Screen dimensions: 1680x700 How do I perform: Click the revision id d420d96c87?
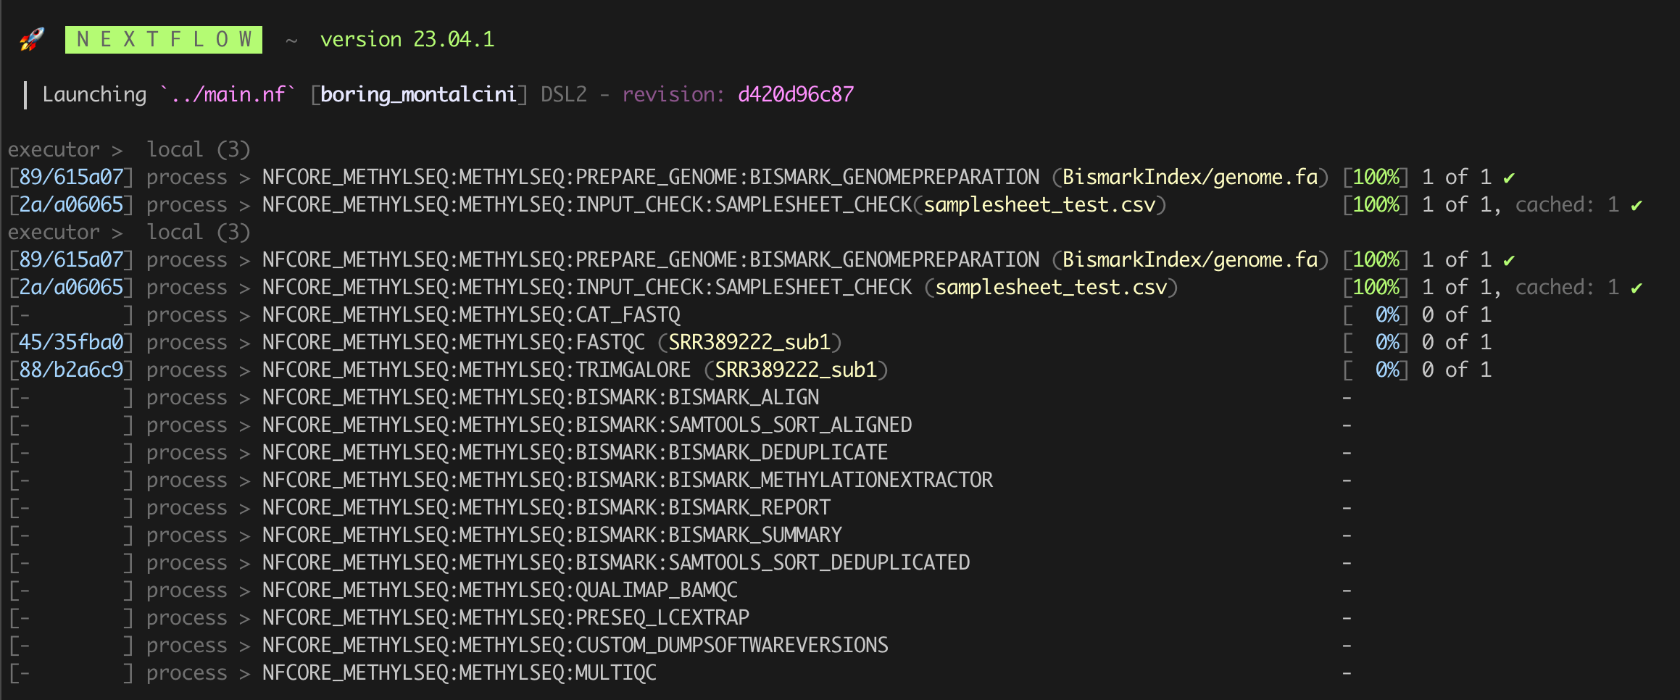pyautogui.click(x=794, y=93)
